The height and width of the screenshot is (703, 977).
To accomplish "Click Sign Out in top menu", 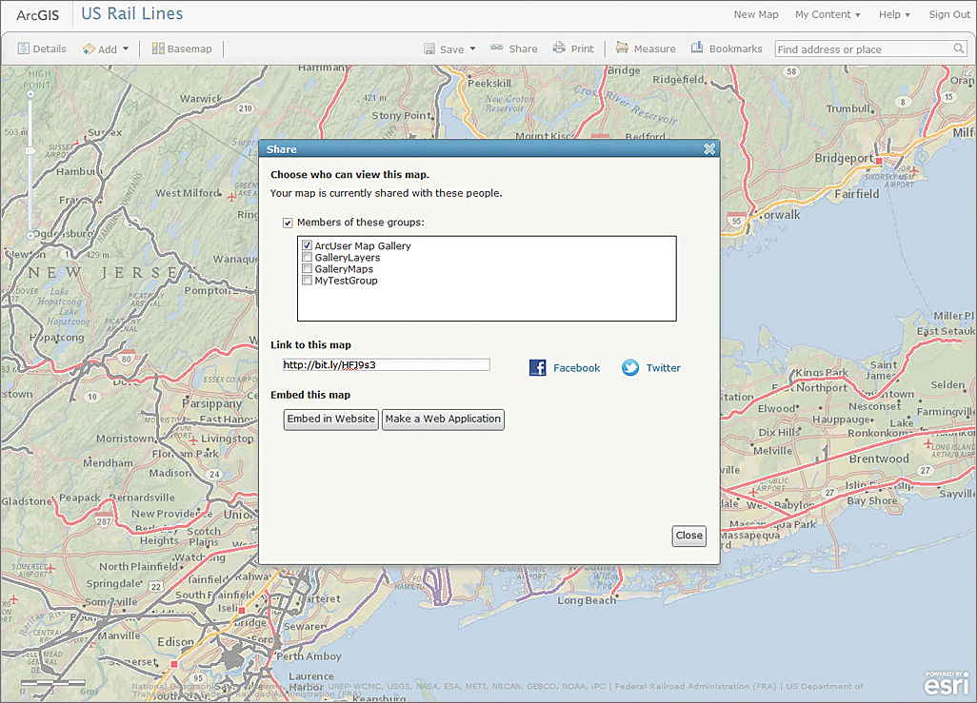I will 949,14.
